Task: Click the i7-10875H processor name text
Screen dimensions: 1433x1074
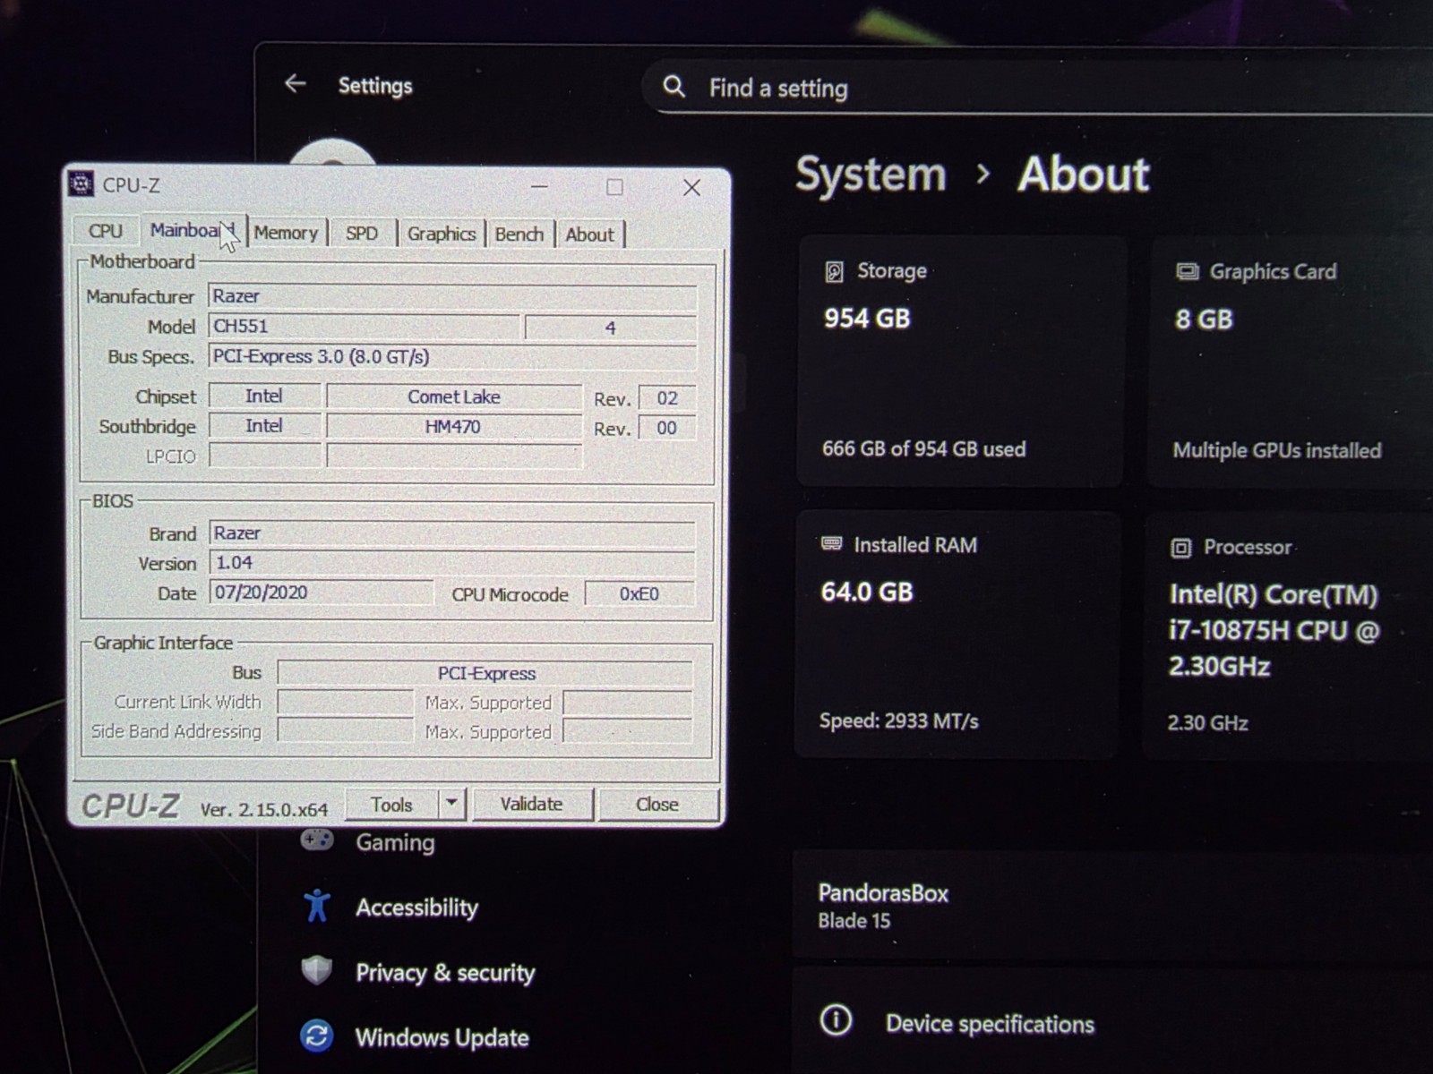Action: point(1274,630)
